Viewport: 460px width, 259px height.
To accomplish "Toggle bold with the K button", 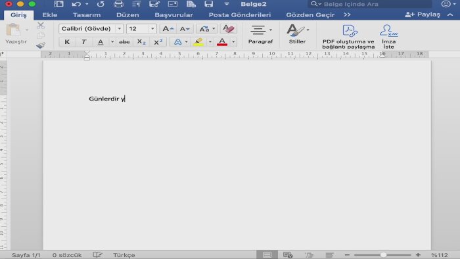I will [x=67, y=42].
